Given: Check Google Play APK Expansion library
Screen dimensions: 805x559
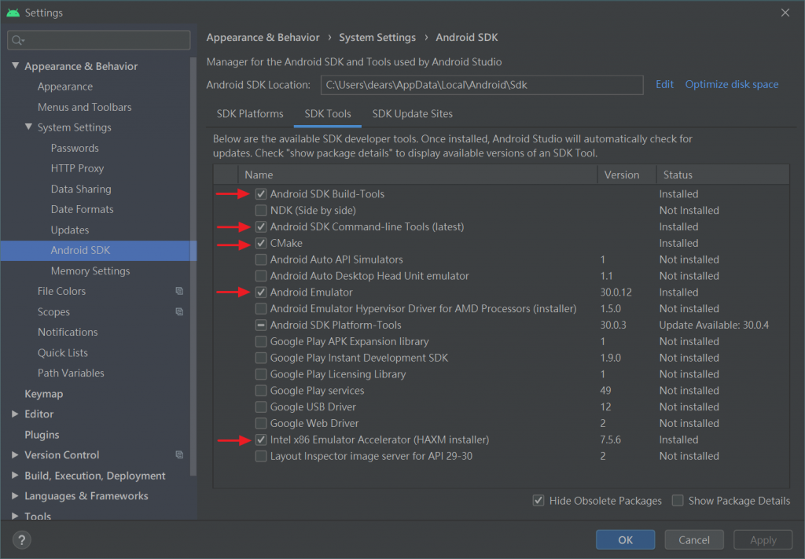Looking at the screenshot, I should click(x=261, y=341).
